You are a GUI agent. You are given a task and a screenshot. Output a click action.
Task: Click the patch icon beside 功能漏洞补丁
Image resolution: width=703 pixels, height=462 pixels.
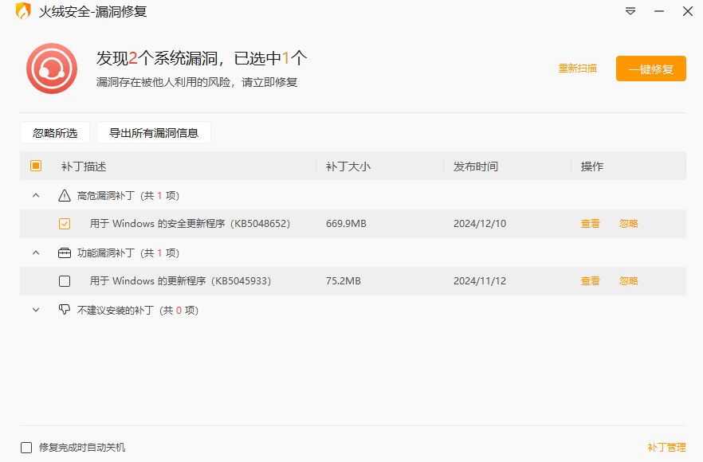pos(63,253)
